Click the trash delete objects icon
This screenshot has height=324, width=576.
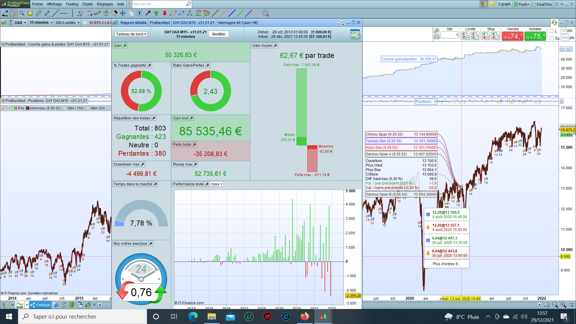(106, 13)
